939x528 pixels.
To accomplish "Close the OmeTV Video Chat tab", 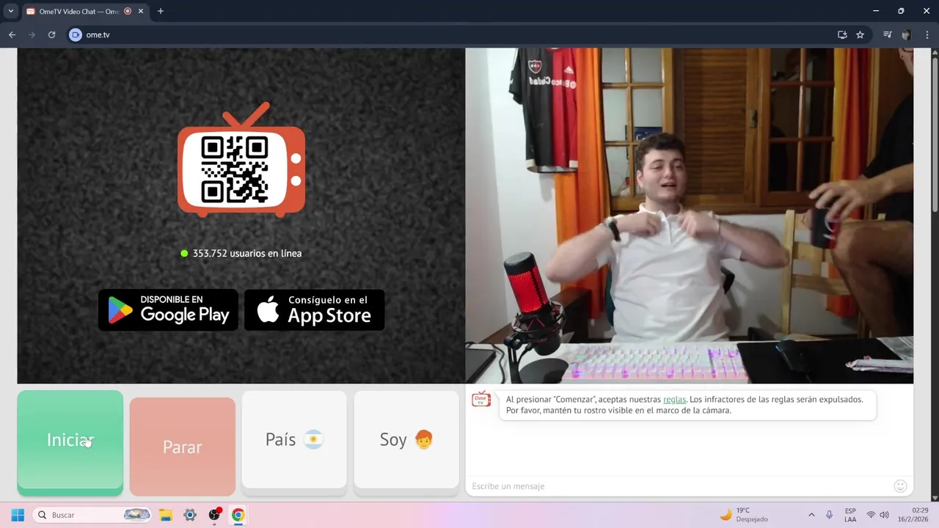I will [141, 11].
